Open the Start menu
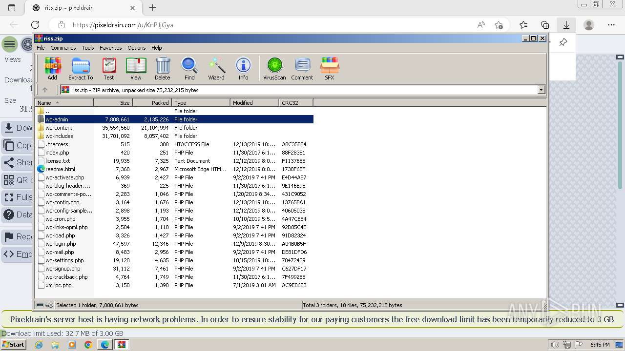The width and height of the screenshot is (625, 351). (x=13, y=345)
